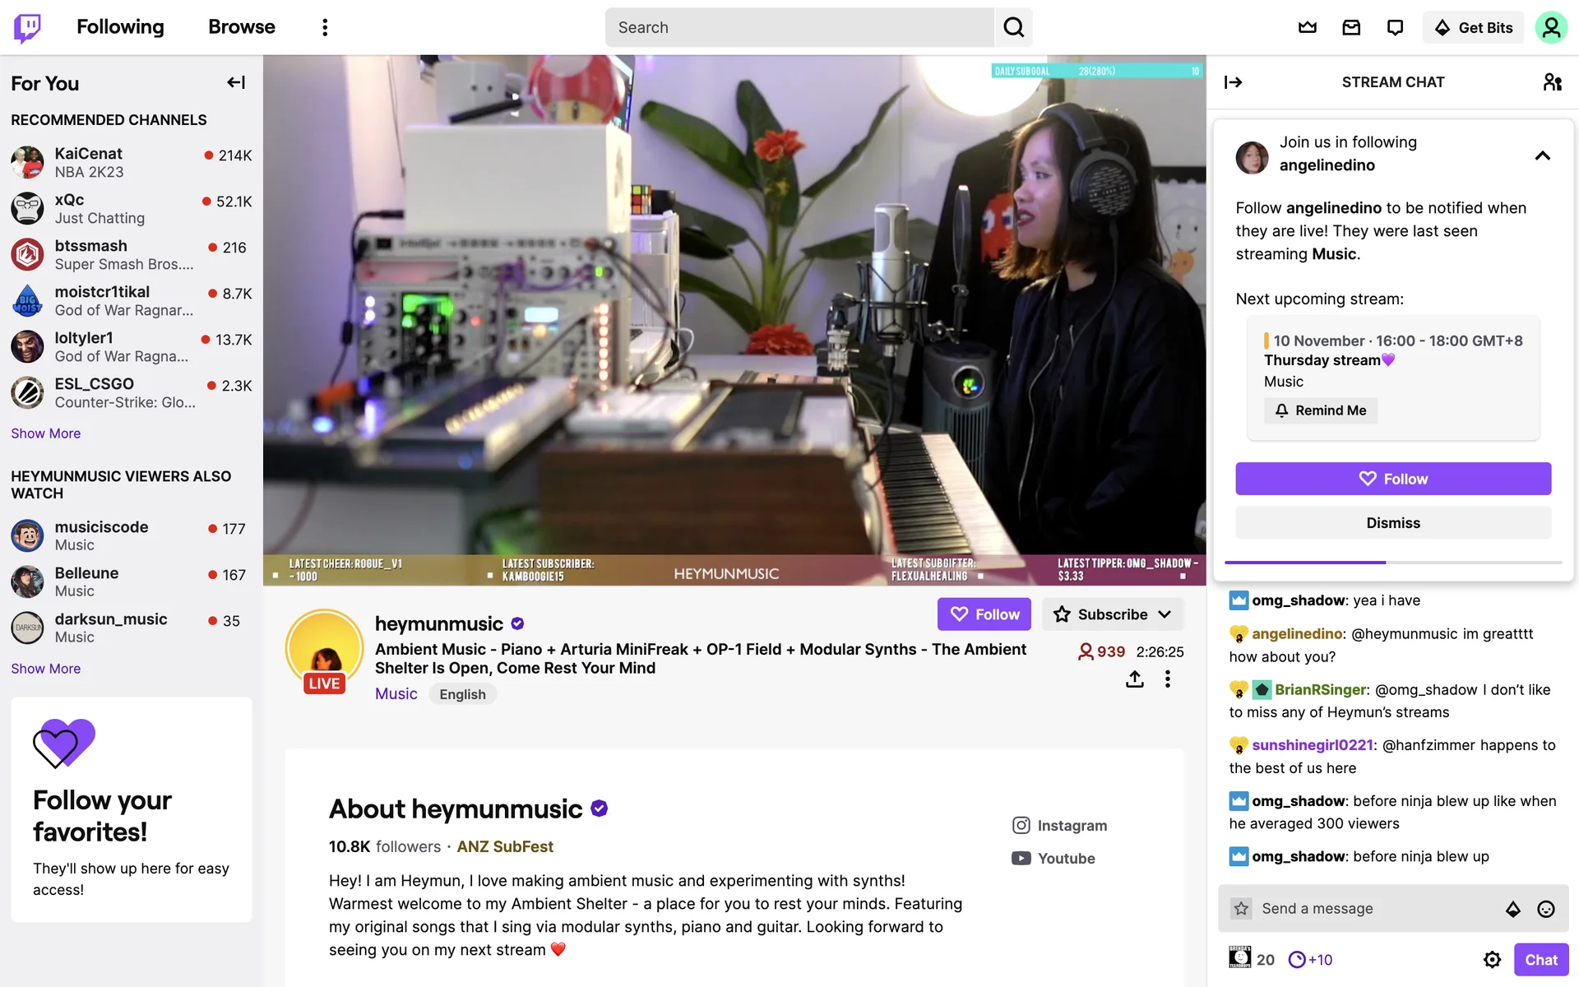Click Remind Me for Thursday stream

pyautogui.click(x=1321, y=410)
